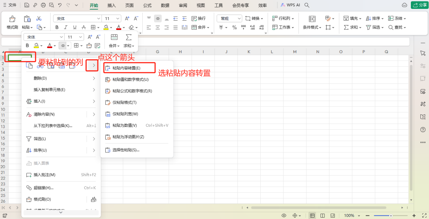429x219 pixels.
Task: Click the Print icon in the top bar
Action: click(43, 5)
